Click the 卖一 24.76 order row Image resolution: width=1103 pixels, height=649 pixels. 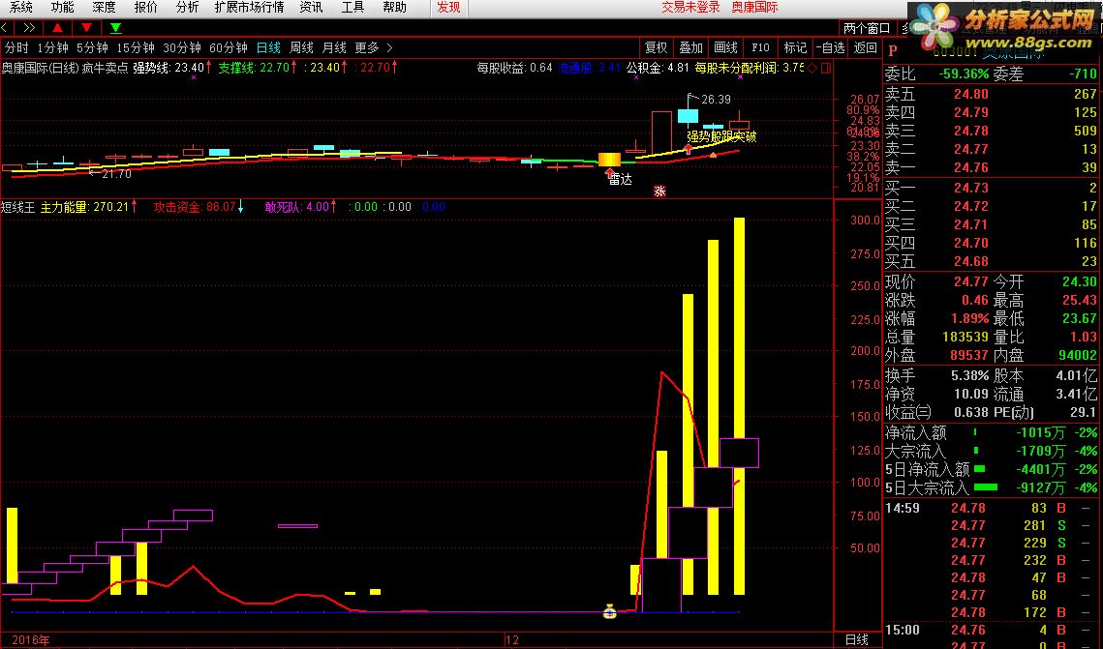click(x=991, y=168)
